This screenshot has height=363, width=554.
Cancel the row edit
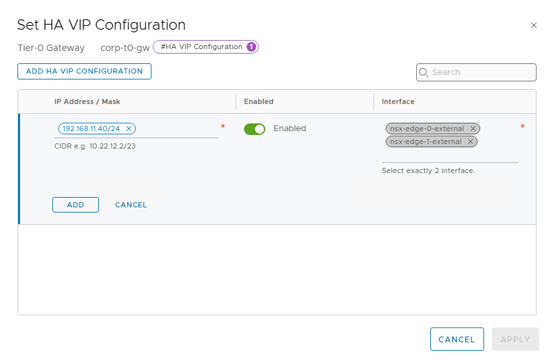coord(131,205)
